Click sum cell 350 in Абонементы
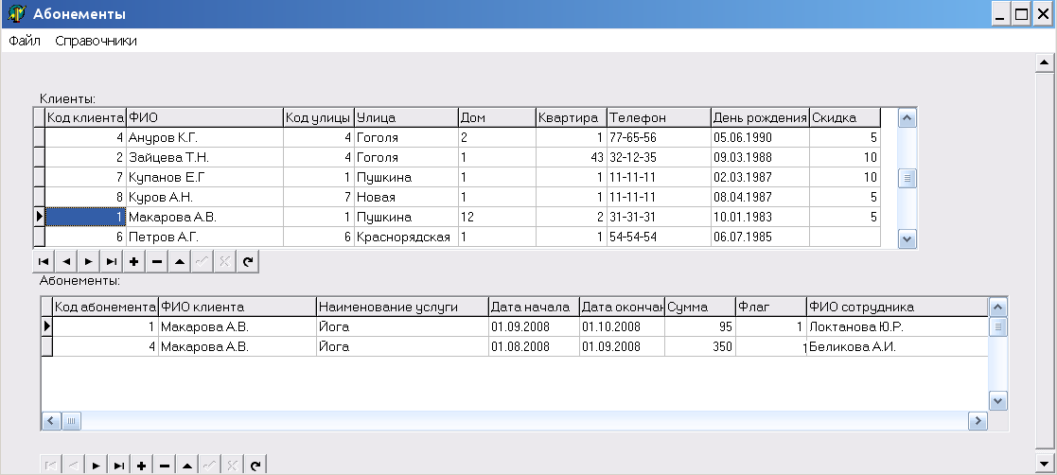 coord(699,347)
